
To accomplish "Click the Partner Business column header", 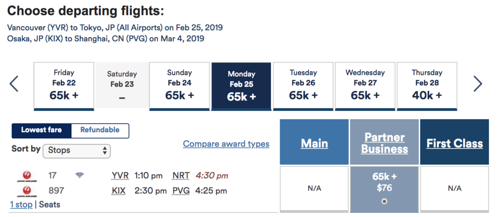I will [x=384, y=143].
